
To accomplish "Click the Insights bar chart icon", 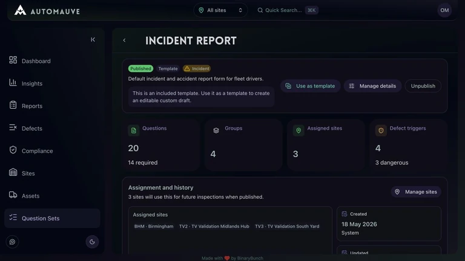I will point(13,83).
